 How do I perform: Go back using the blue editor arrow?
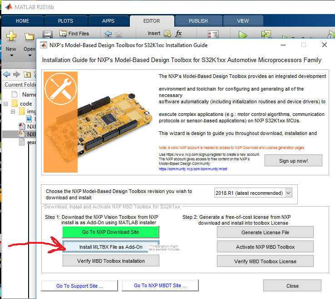click(x=108, y=34)
